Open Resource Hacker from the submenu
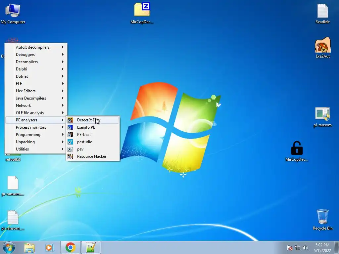 click(93, 156)
